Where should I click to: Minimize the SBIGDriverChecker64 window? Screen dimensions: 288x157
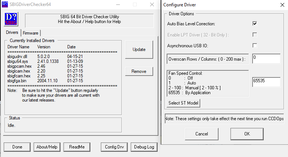coord(118,4)
